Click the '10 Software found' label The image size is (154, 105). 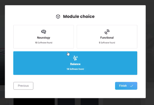click(x=44, y=43)
